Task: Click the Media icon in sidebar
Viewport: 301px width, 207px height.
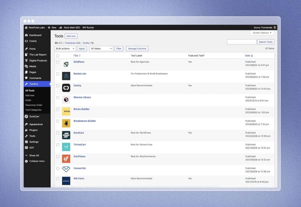Action: (x=26, y=66)
